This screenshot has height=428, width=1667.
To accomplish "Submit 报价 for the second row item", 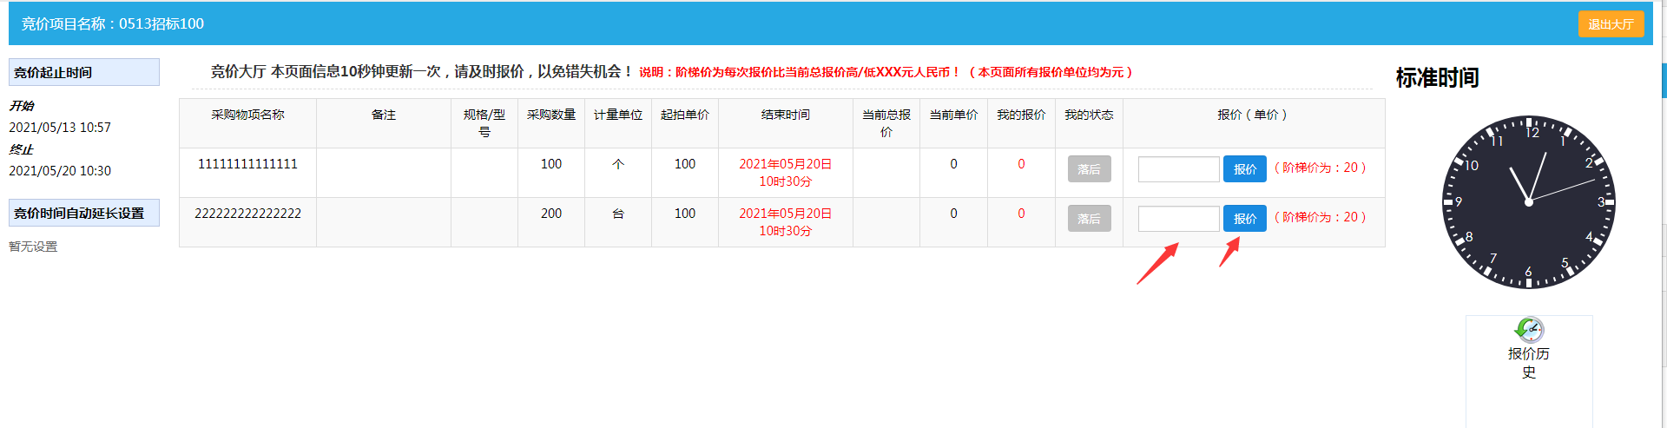I will [x=1244, y=219].
